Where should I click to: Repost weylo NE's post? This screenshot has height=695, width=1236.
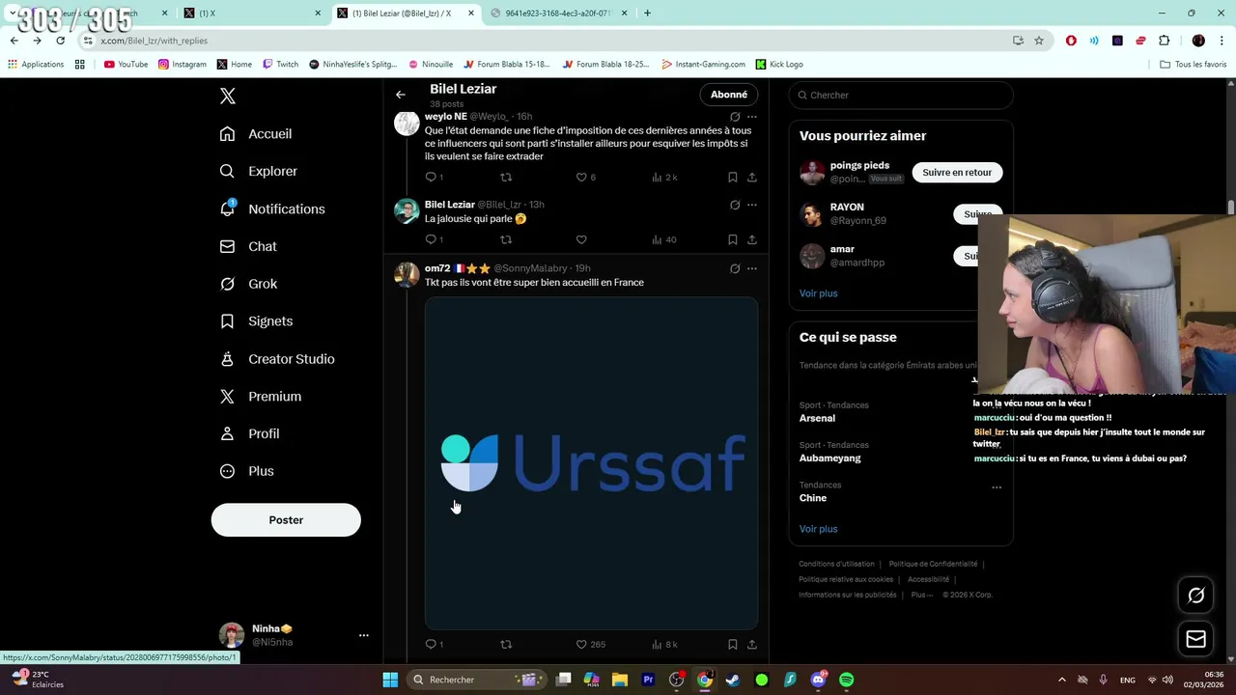click(505, 178)
